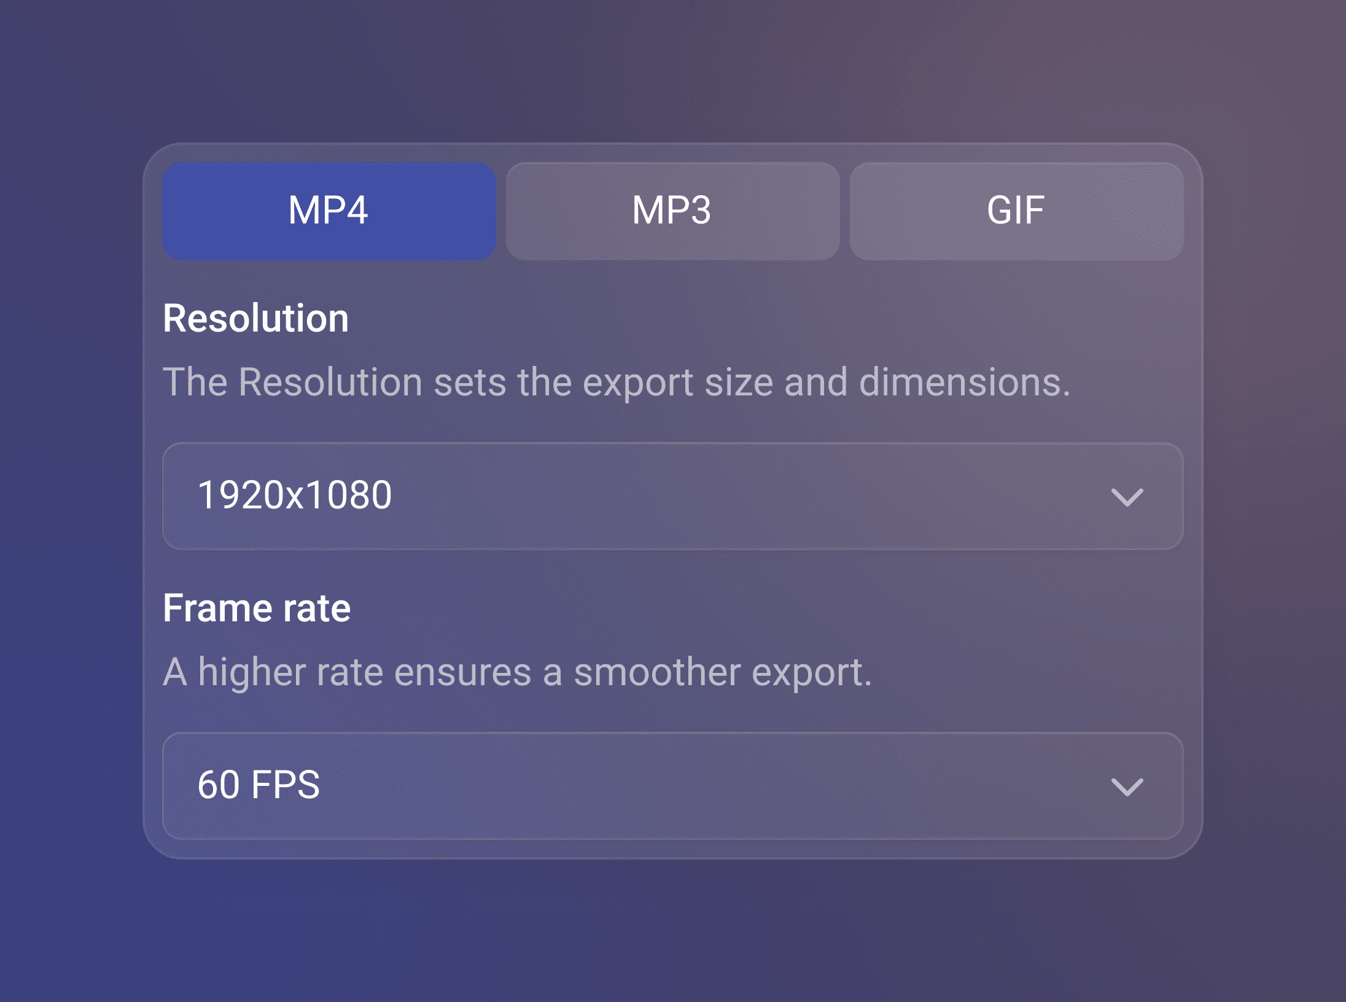Viewport: 1346px width, 1002px height.
Task: Expand resolution options via down arrow
Action: click(x=1127, y=497)
